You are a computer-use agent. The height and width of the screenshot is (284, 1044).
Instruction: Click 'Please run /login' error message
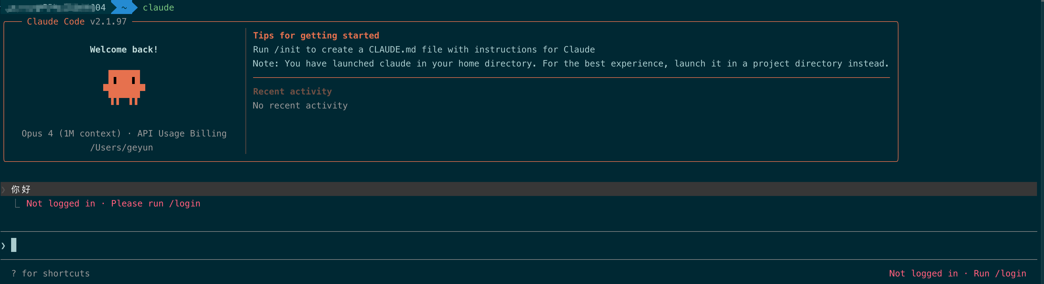click(155, 204)
